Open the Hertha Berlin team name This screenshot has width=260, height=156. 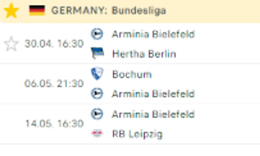point(144,54)
